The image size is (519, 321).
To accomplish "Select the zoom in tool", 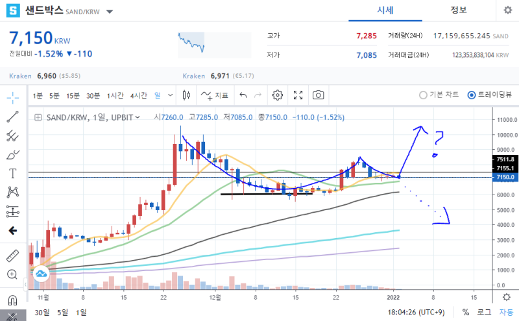I will click(12, 274).
